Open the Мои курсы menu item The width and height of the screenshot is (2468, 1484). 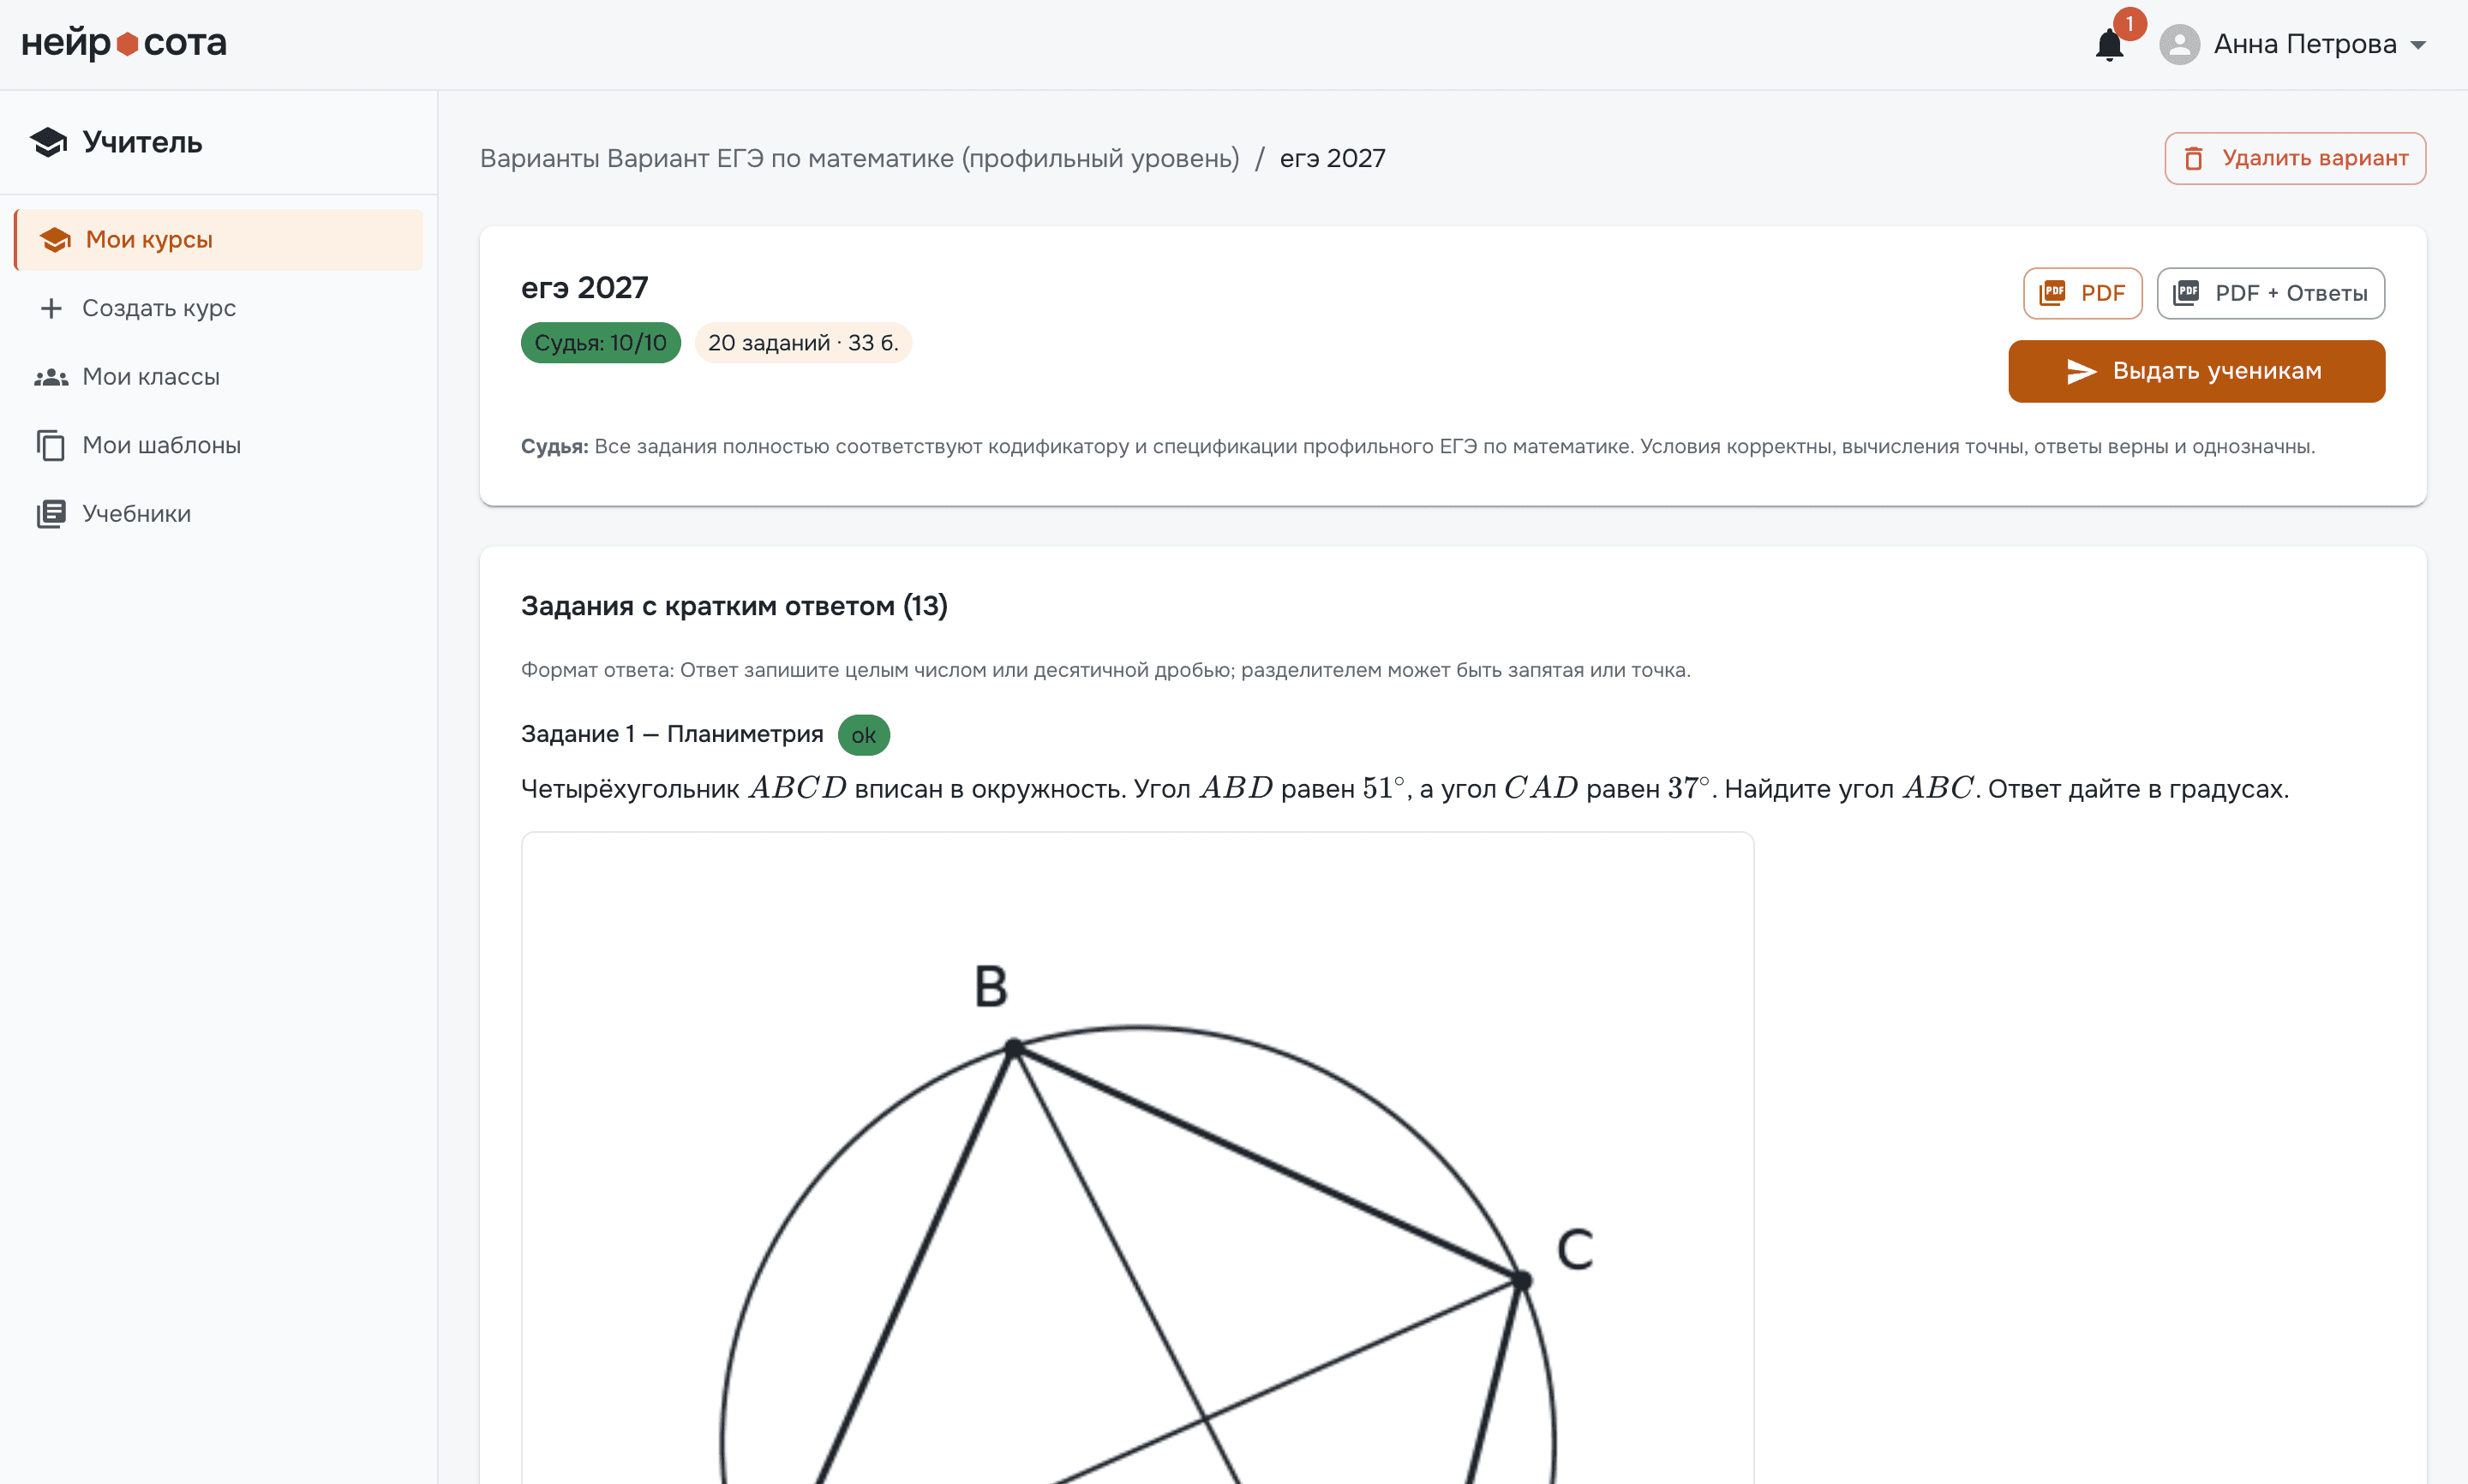(x=219, y=240)
